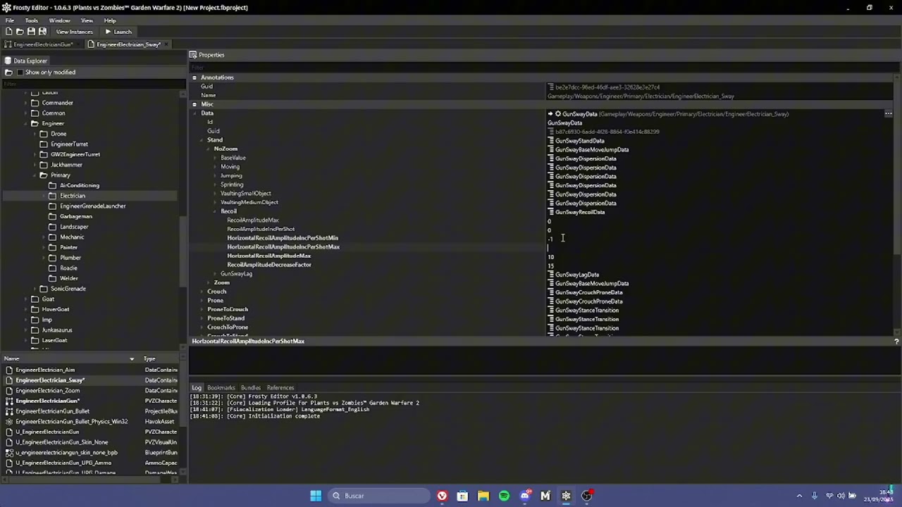This screenshot has width=902, height=507.
Task: Select the Roadie folder icon
Action: (x=53, y=268)
